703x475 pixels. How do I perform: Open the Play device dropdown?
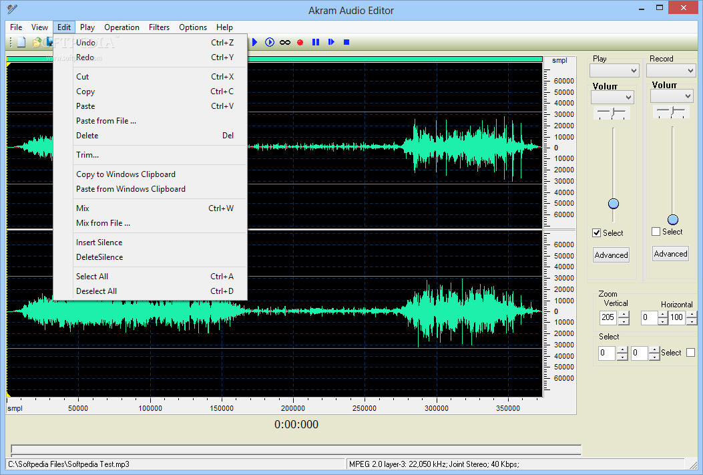[614, 70]
